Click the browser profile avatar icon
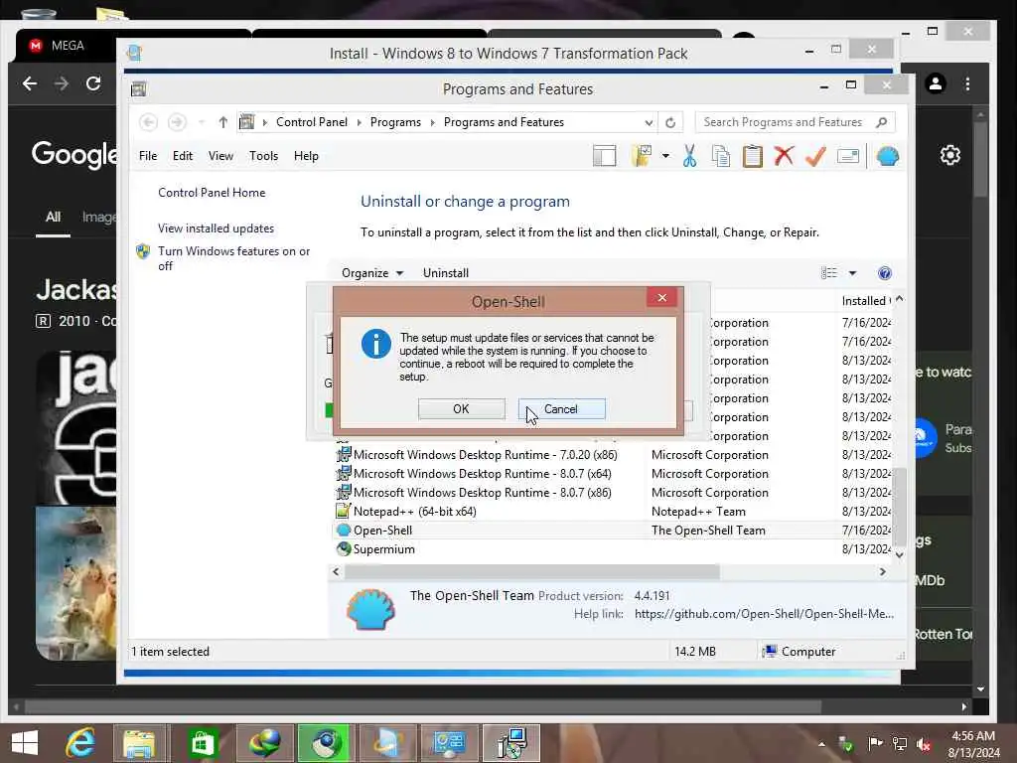The height and width of the screenshot is (763, 1017). click(936, 83)
